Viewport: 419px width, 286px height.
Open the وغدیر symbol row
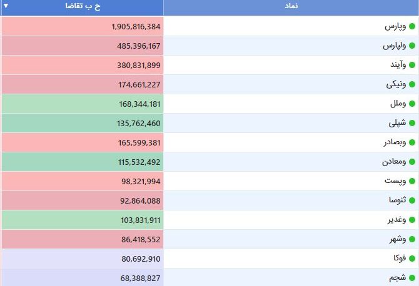coord(291,220)
